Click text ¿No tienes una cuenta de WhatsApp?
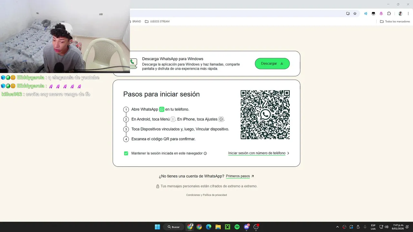 (191, 176)
